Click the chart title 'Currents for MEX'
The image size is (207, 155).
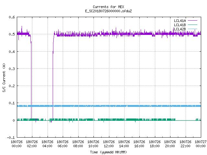(x=108, y=7)
